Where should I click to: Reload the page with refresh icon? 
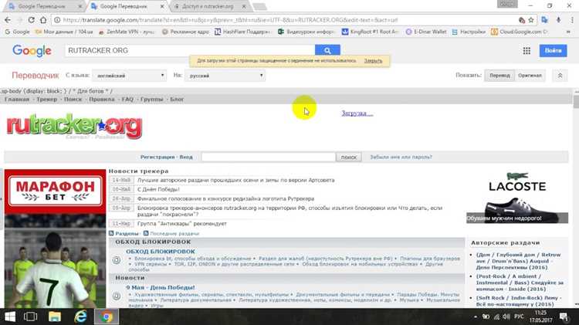tap(32, 20)
